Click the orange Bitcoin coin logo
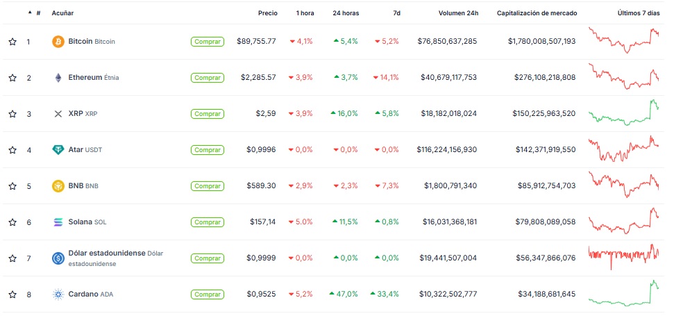The image size is (692, 316). 58,42
